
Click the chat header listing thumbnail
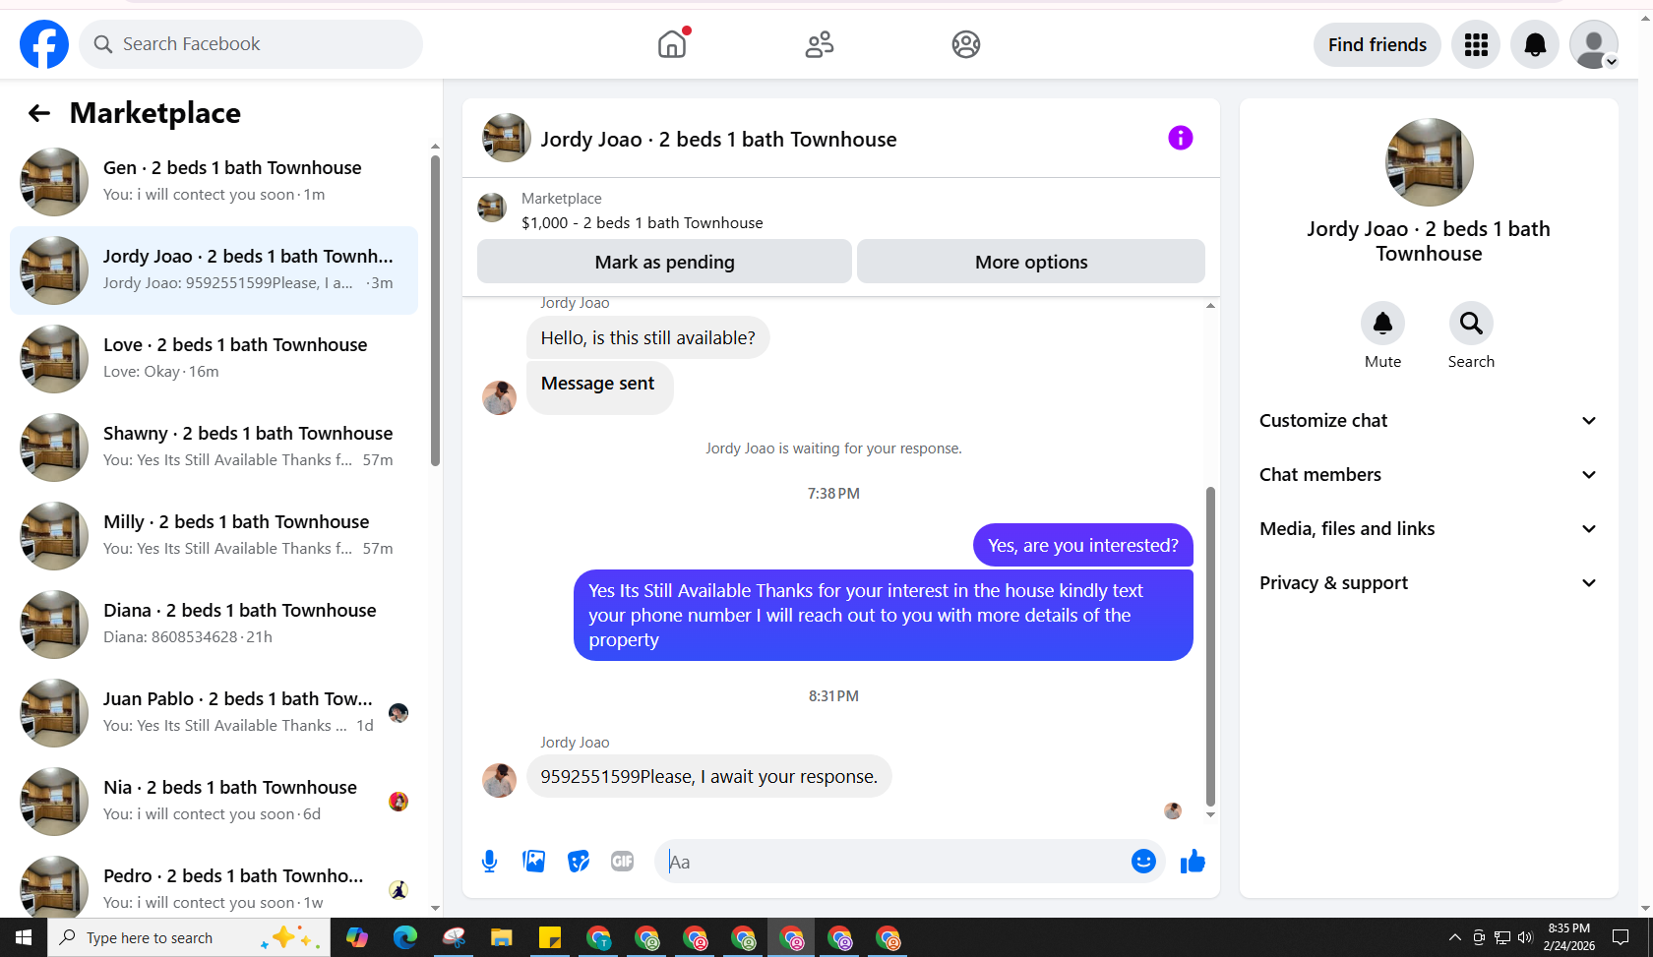(x=506, y=138)
